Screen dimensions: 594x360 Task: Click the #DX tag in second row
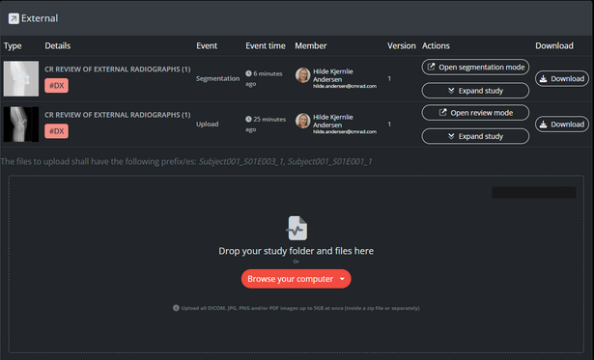tap(56, 131)
